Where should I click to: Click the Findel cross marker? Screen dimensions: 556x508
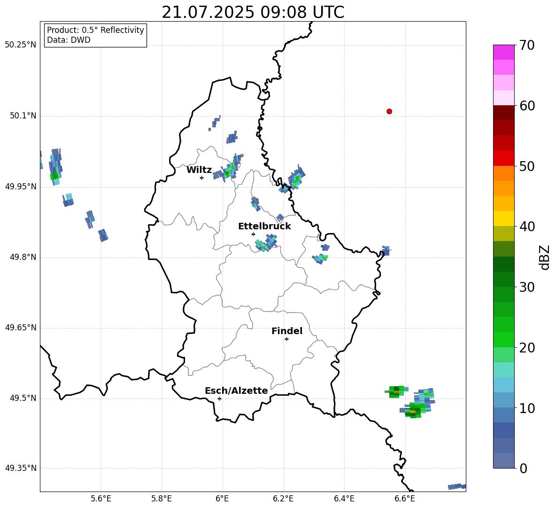tap(286, 339)
